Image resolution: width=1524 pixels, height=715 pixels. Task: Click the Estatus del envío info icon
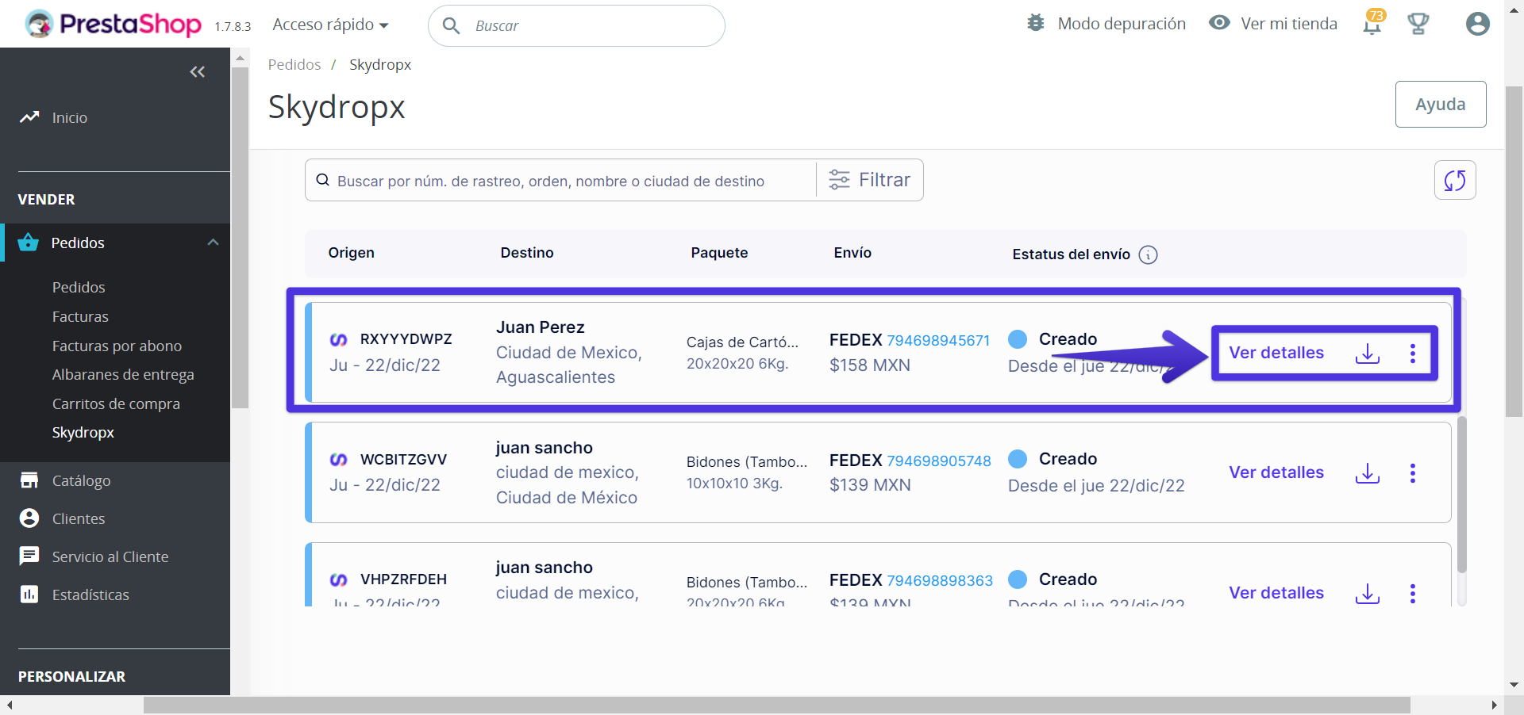[1148, 254]
